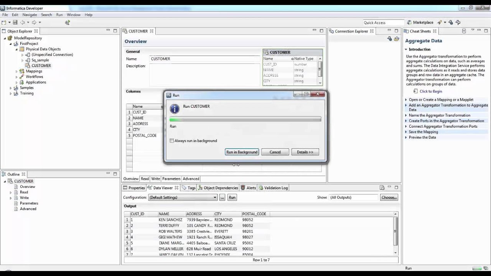Click the Quick Access search field
Screen dimensions: 491x276
pos(383,23)
